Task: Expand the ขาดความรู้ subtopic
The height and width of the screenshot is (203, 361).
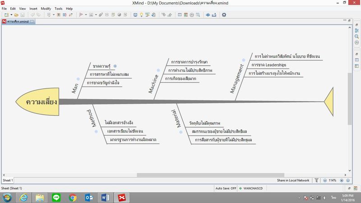Action: [115, 66]
